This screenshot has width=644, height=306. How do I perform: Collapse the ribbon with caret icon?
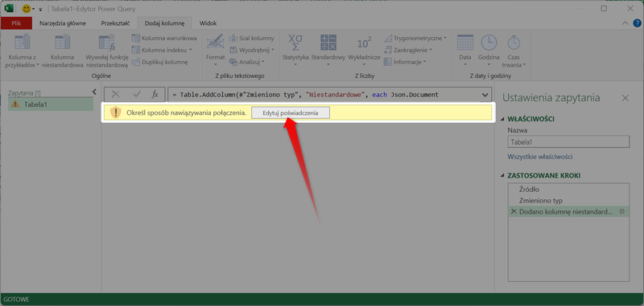click(x=625, y=23)
